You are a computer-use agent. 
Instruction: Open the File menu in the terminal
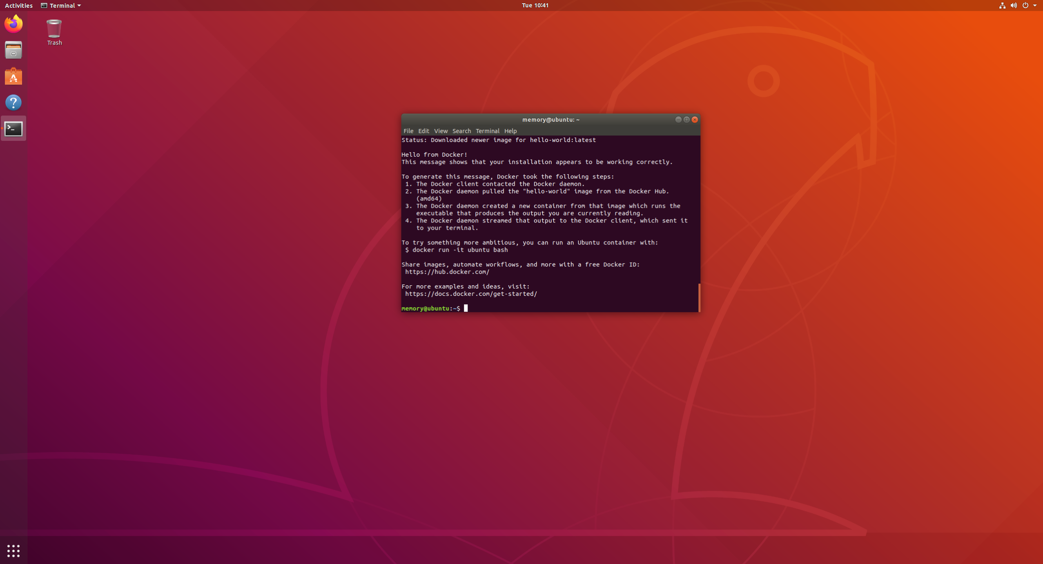(408, 131)
